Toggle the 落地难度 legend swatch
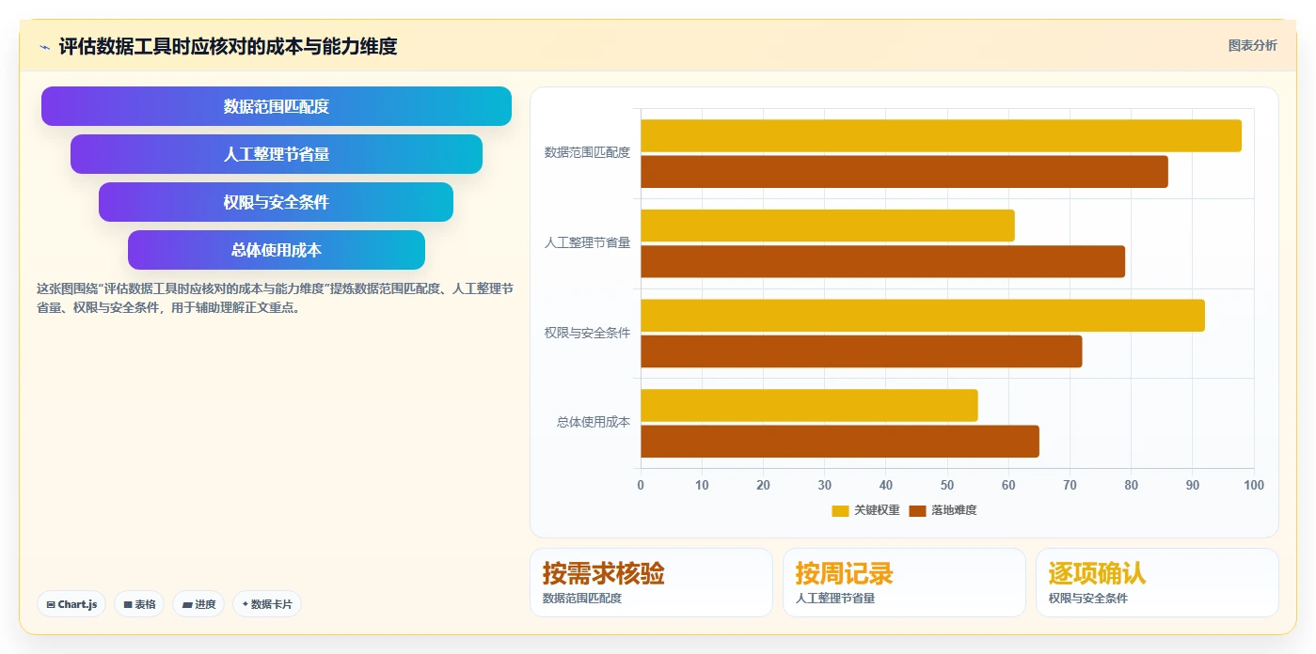This screenshot has height=654, width=1316. tap(917, 510)
